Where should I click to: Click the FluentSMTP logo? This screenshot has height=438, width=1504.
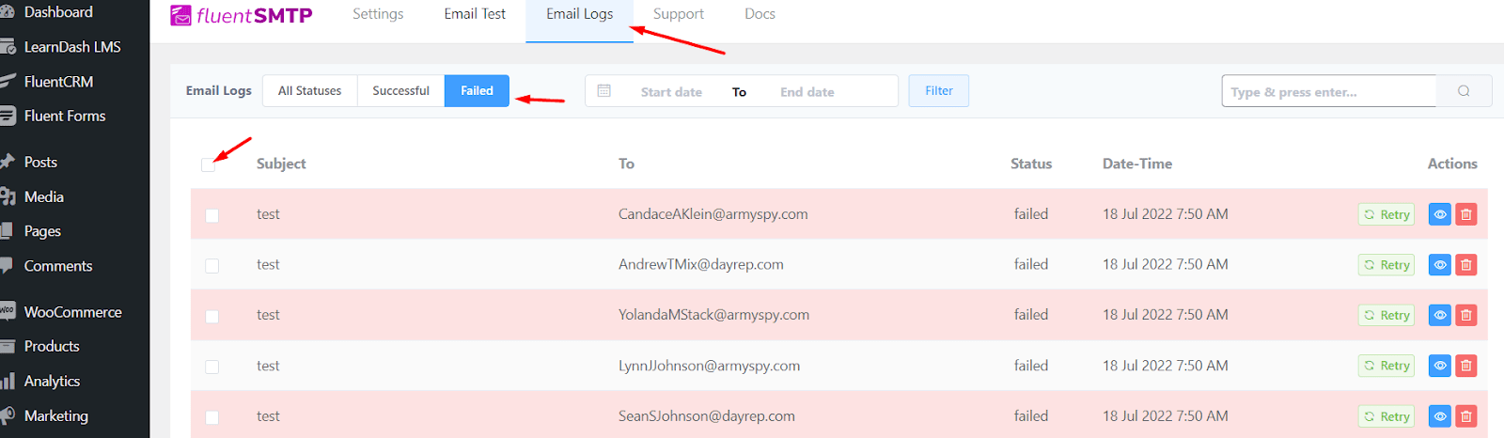point(242,15)
